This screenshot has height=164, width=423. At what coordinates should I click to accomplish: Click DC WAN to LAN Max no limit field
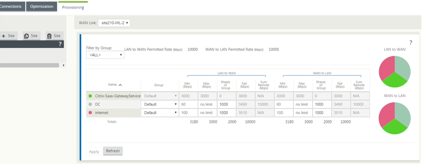(x=303, y=104)
